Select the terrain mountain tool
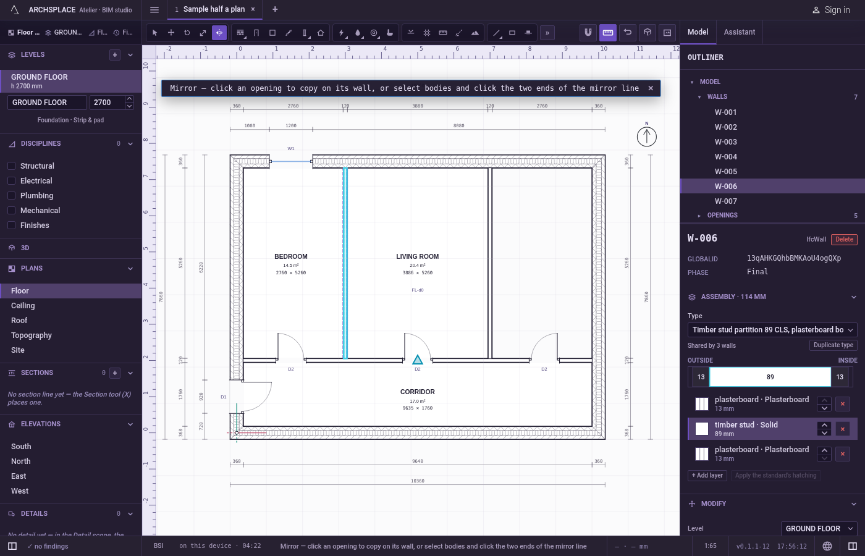The width and height of the screenshot is (865, 556). (475, 33)
